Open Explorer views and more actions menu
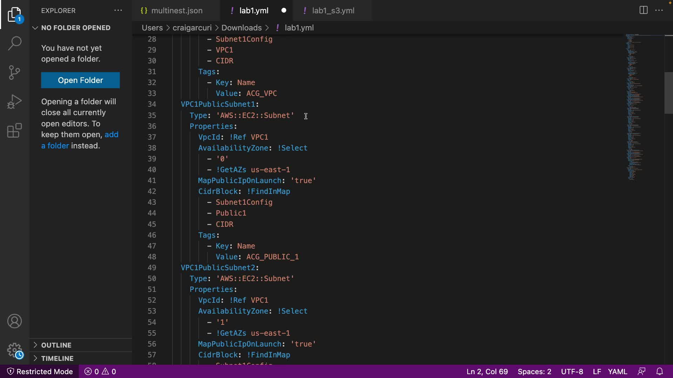This screenshot has width=673, height=378. 118,10
